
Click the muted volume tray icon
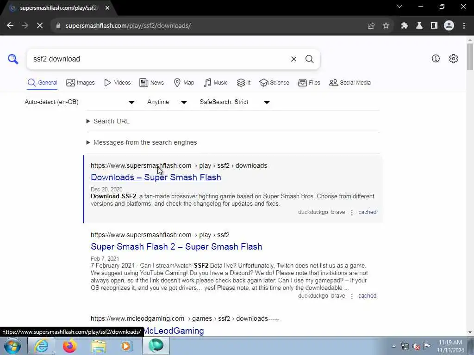pyautogui.click(x=416, y=346)
